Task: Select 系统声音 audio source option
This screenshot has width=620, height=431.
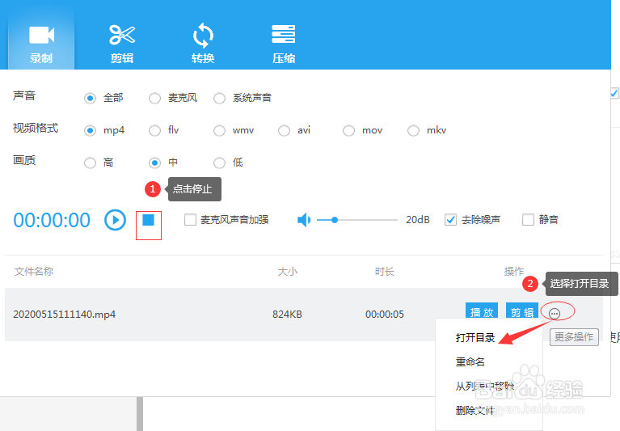Action: pos(219,98)
